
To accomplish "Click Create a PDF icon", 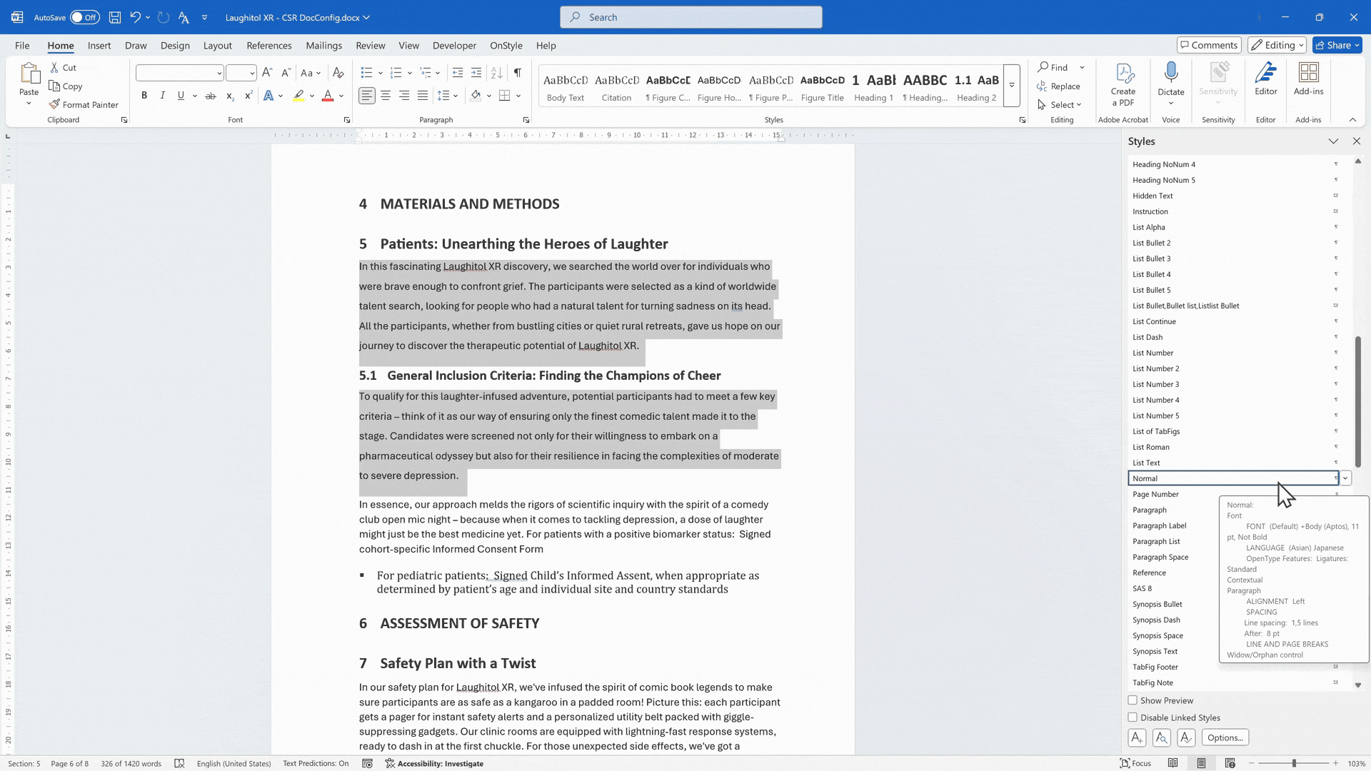I will (1123, 84).
